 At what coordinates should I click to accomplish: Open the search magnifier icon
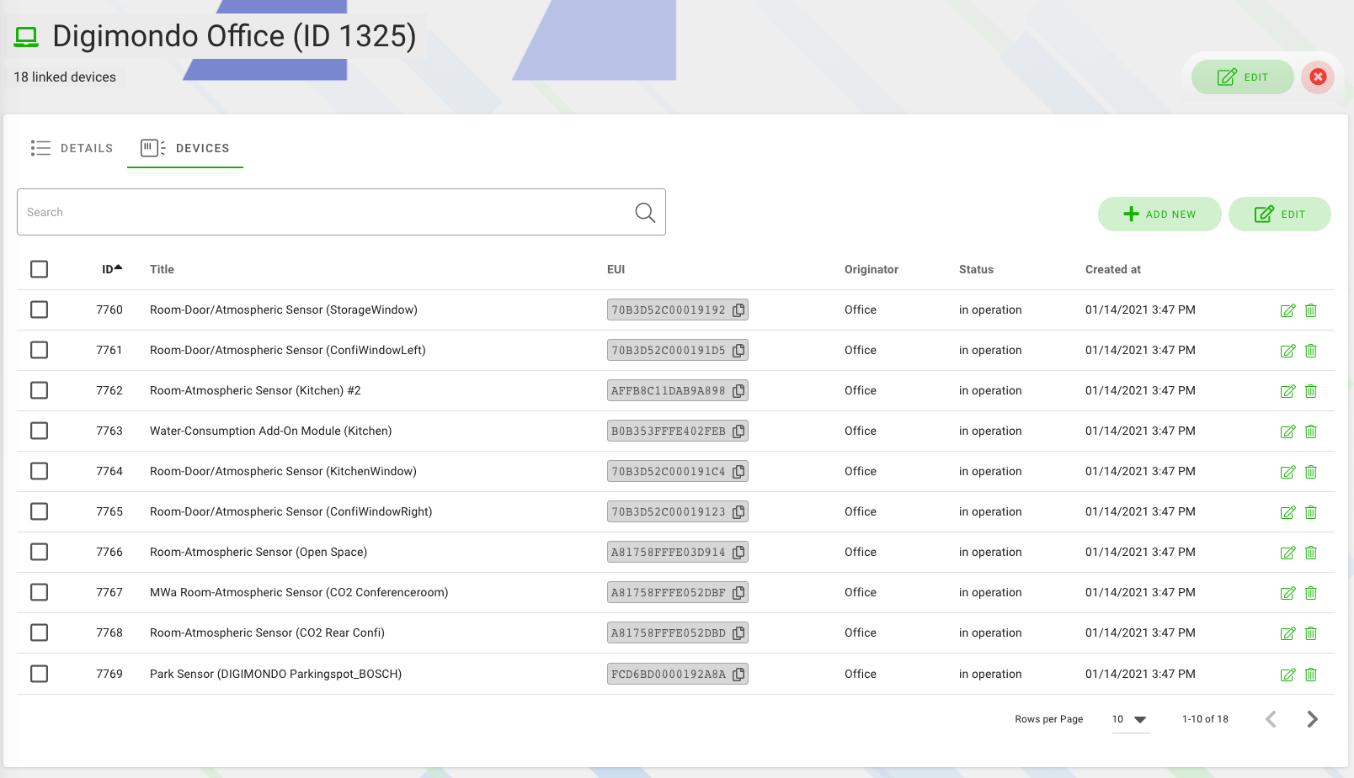coord(645,212)
